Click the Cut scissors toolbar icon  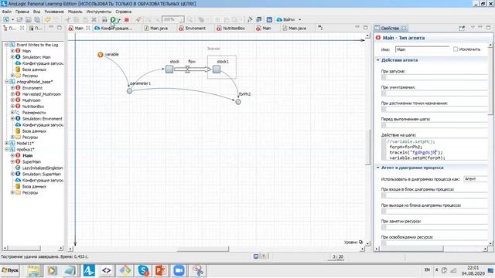click(67, 19)
